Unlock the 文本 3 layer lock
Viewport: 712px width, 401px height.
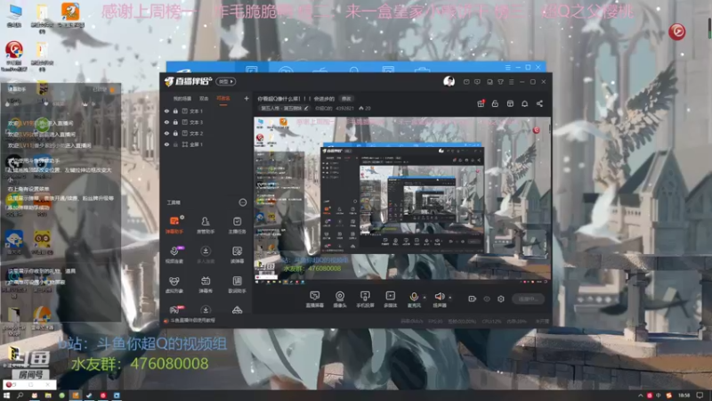175,122
